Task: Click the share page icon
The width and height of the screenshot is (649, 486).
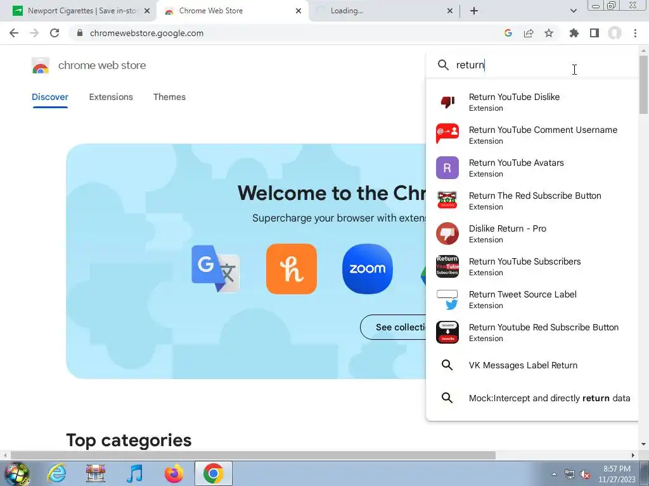Action: 529,33
